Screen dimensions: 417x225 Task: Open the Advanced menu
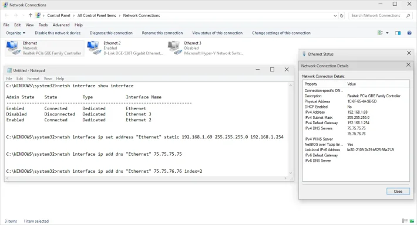(61, 25)
